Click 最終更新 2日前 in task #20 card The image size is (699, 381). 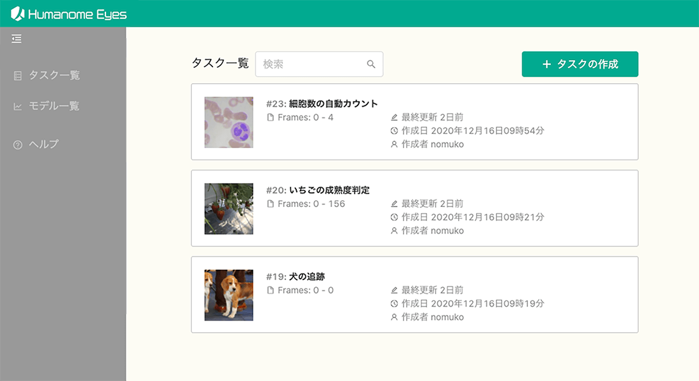[432, 204]
